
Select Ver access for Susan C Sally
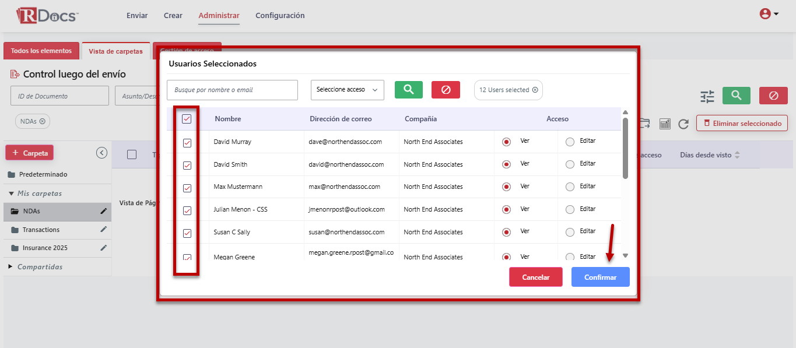(506, 232)
